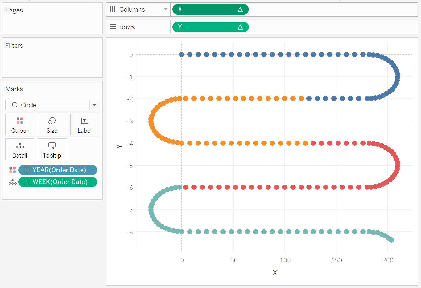Click the Detail marks card button
421x288 pixels.
(x=20, y=149)
